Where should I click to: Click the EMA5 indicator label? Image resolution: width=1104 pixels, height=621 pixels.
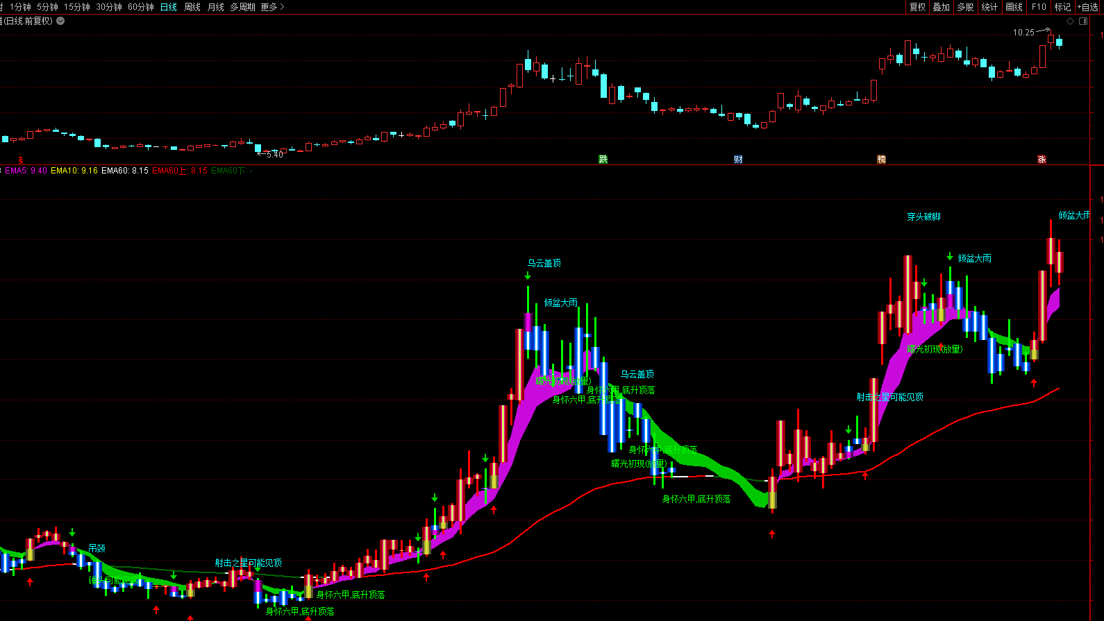(x=26, y=171)
